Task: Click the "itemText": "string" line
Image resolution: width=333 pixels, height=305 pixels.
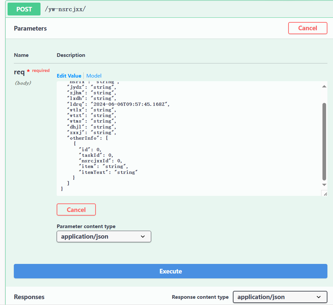Action: point(108,172)
